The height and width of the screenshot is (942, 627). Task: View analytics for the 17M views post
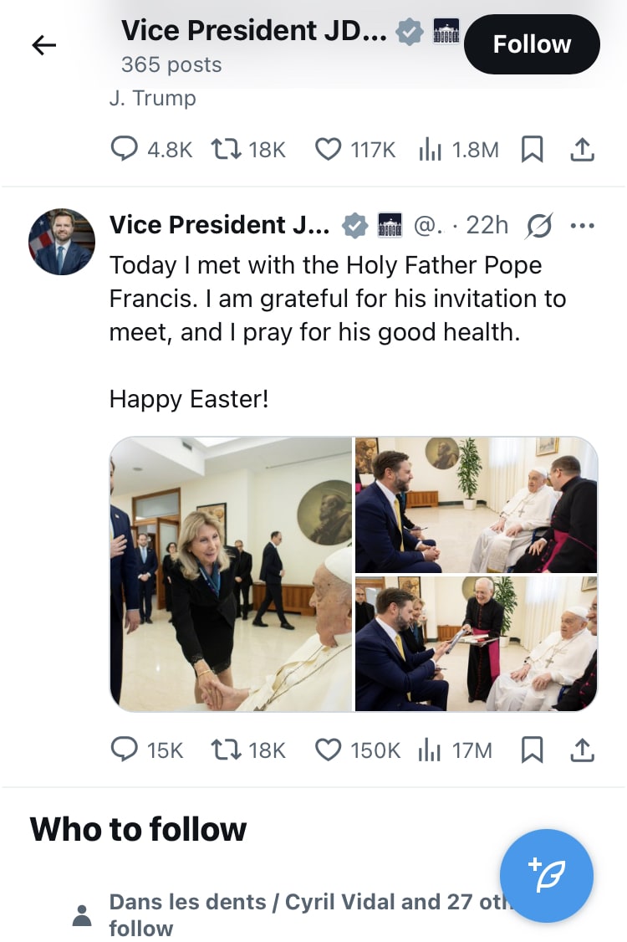[x=430, y=750]
